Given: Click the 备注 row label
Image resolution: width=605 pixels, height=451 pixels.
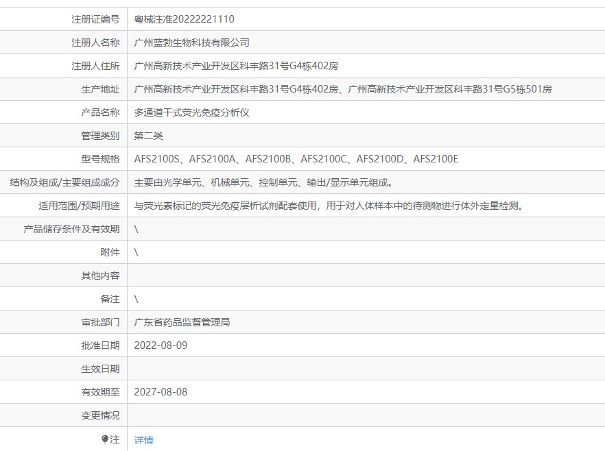Looking at the screenshot, I should (110, 299).
